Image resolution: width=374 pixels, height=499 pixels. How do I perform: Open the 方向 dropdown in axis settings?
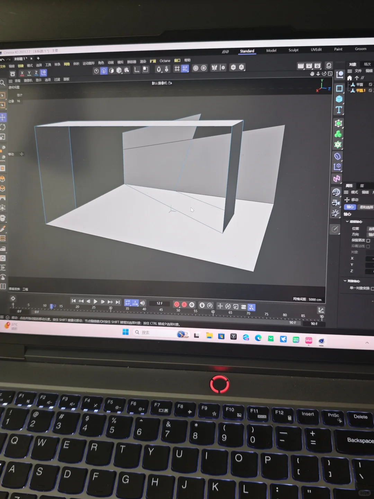[x=371, y=235]
